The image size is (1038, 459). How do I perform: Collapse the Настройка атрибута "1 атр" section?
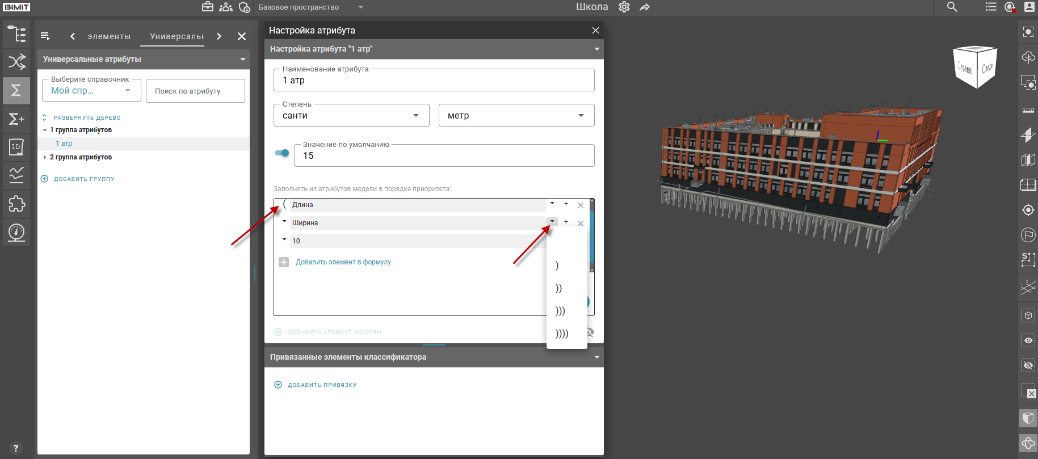[596, 49]
